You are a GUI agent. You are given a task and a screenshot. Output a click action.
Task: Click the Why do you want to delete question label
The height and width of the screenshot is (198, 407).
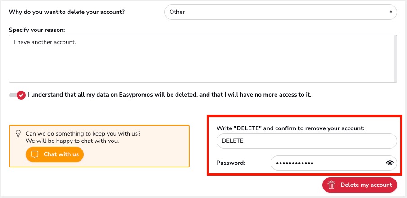pos(67,12)
